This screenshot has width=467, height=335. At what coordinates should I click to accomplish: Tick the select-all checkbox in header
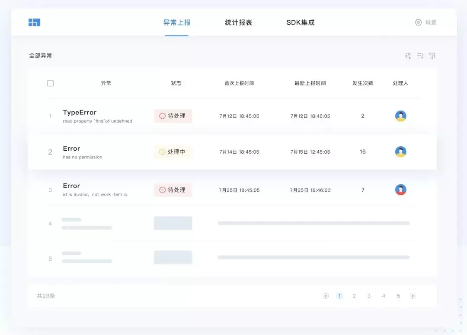point(50,83)
